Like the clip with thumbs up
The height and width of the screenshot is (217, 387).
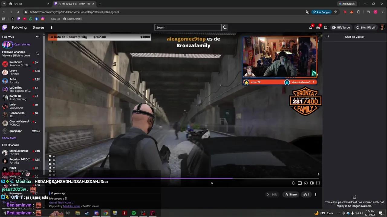306,195
